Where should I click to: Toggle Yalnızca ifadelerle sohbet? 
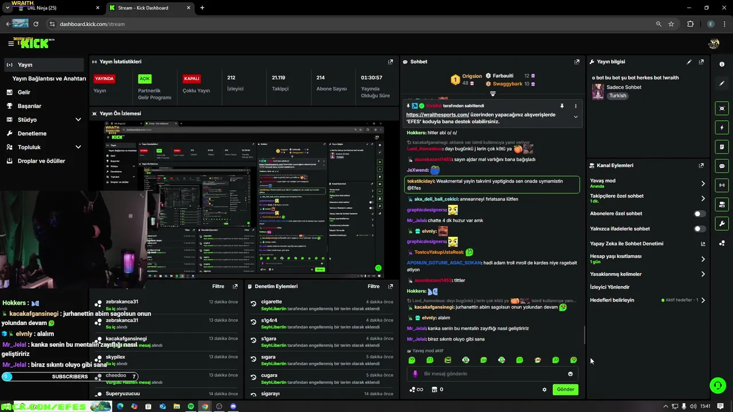coord(699,229)
